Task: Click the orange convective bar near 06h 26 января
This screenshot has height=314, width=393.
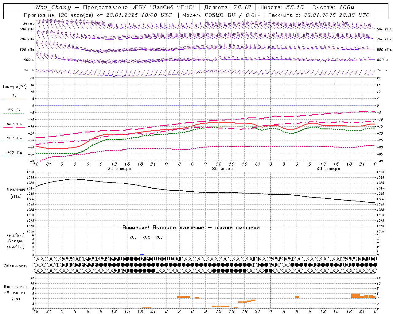Action: click(x=297, y=297)
